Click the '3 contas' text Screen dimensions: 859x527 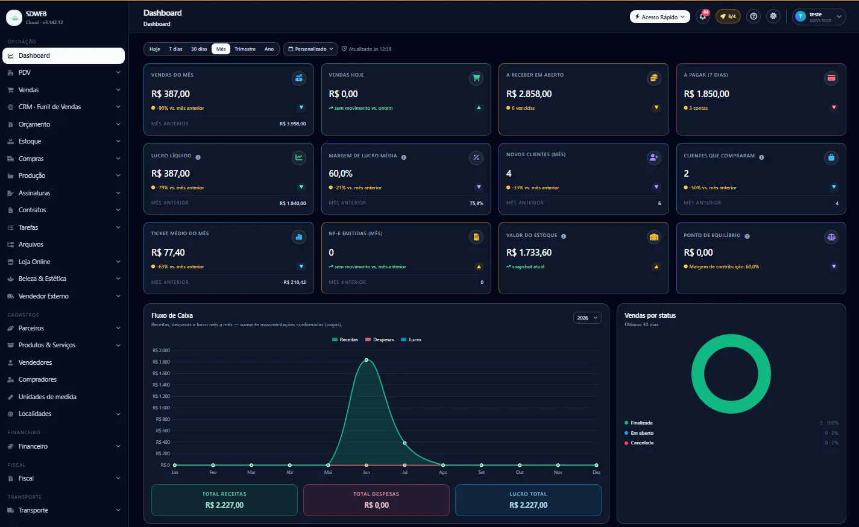tap(699, 108)
